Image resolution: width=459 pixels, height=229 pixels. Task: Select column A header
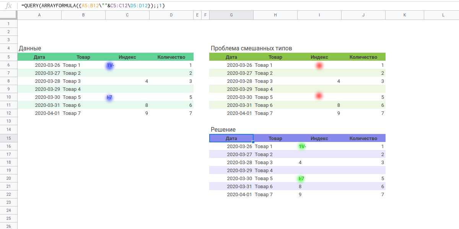[x=39, y=15]
